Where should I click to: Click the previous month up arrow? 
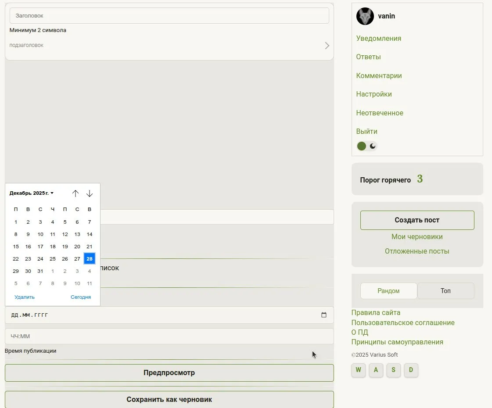(x=75, y=193)
